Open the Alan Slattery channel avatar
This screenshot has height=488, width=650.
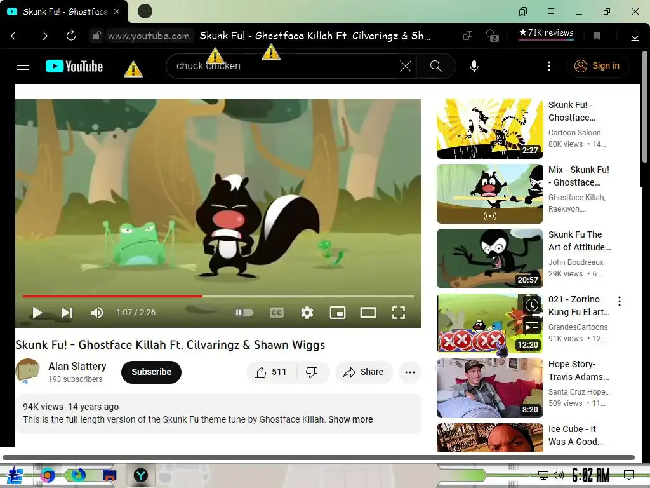pos(27,370)
